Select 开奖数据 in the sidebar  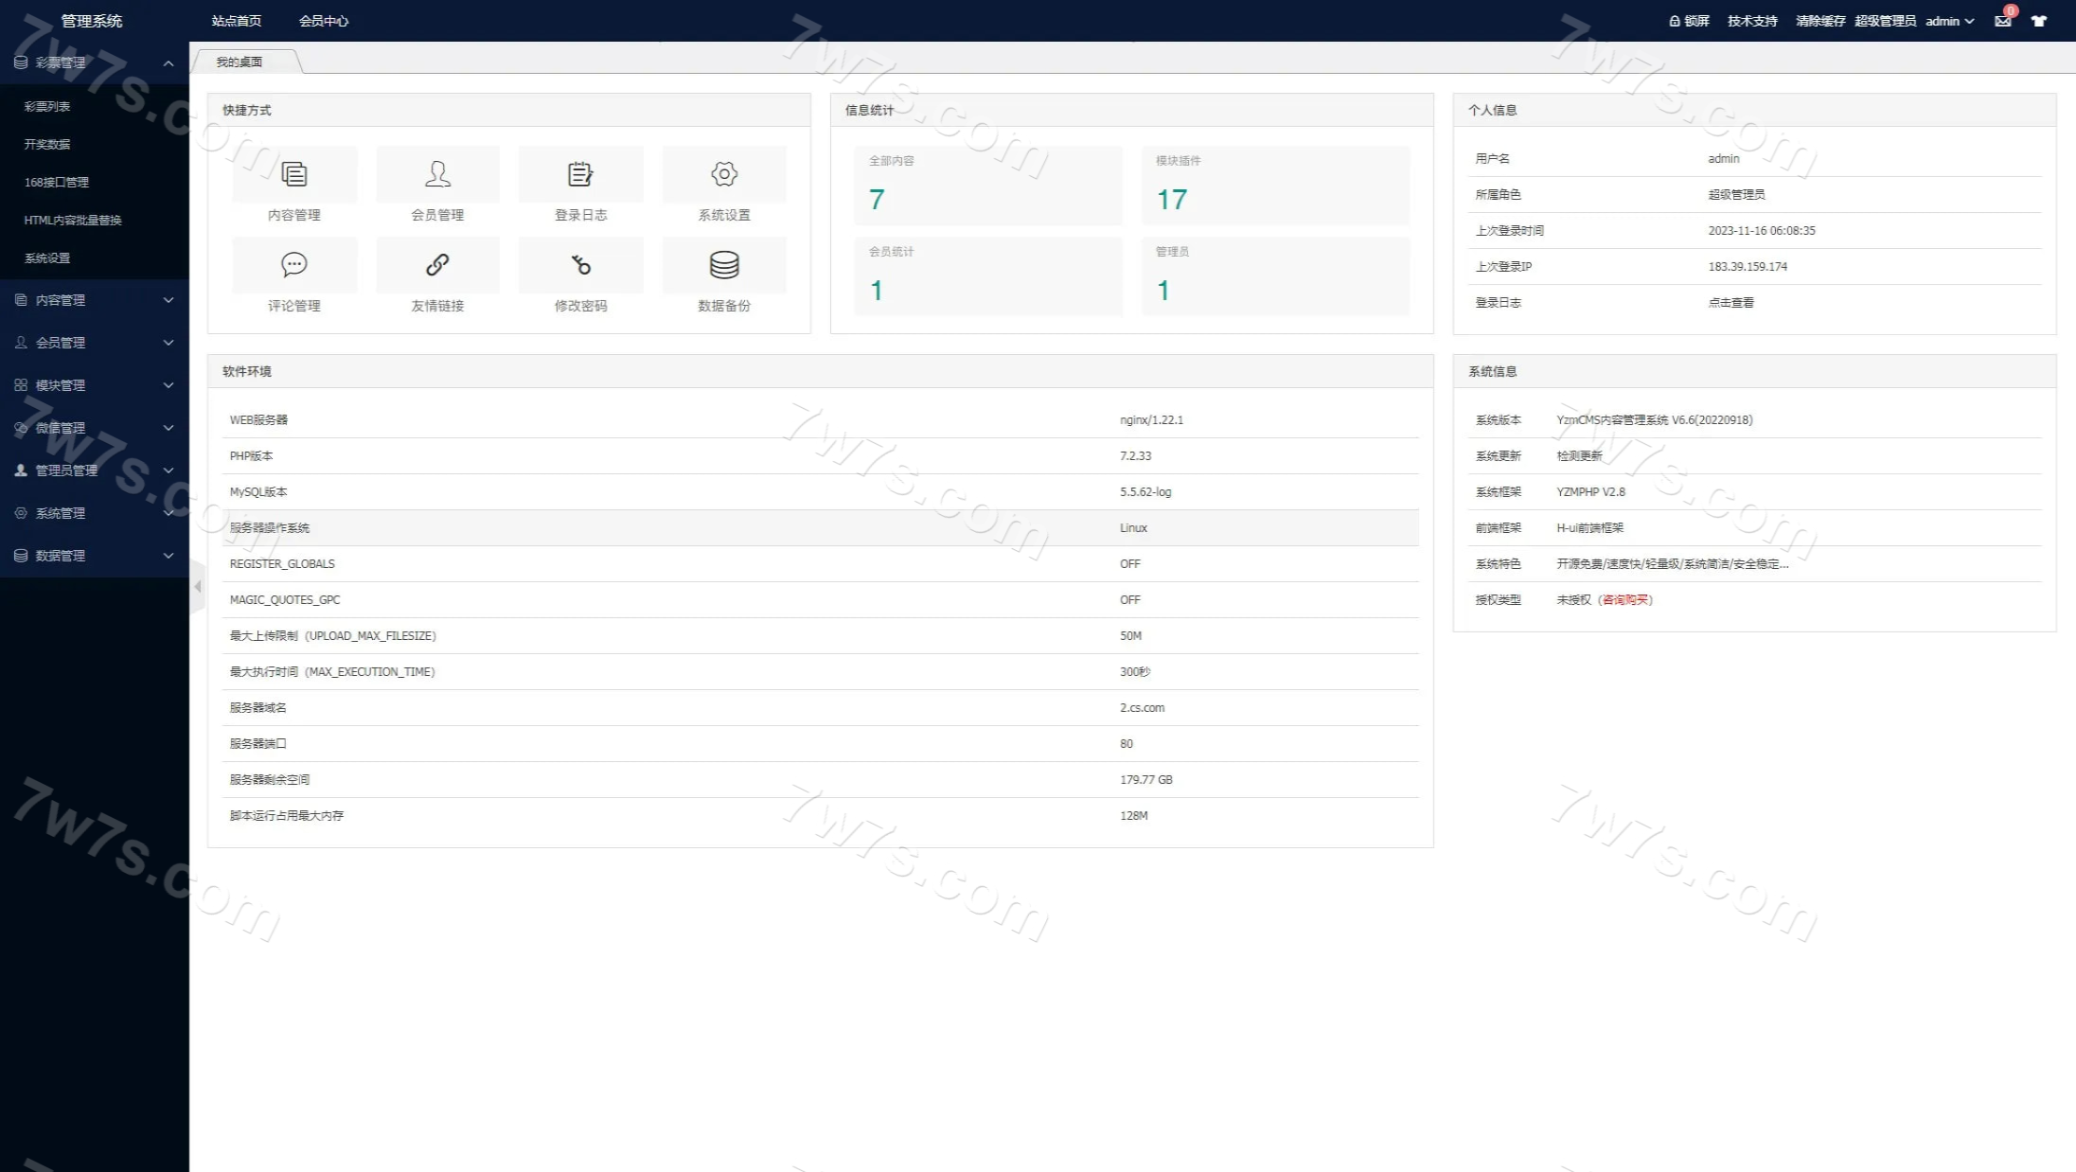[x=47, y=144]
